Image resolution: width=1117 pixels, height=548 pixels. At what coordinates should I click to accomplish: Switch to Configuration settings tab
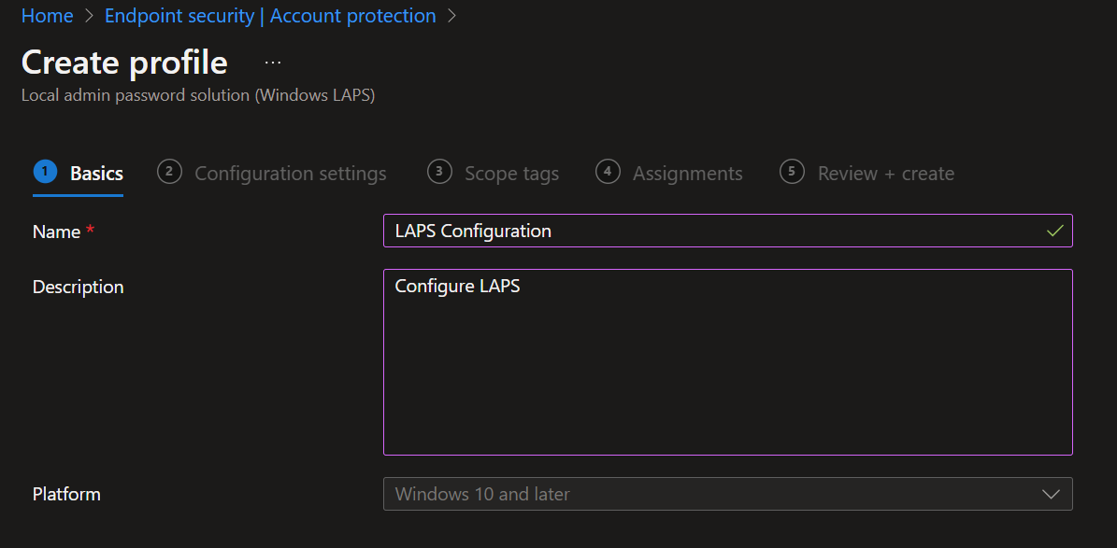(x=290, y=174)
